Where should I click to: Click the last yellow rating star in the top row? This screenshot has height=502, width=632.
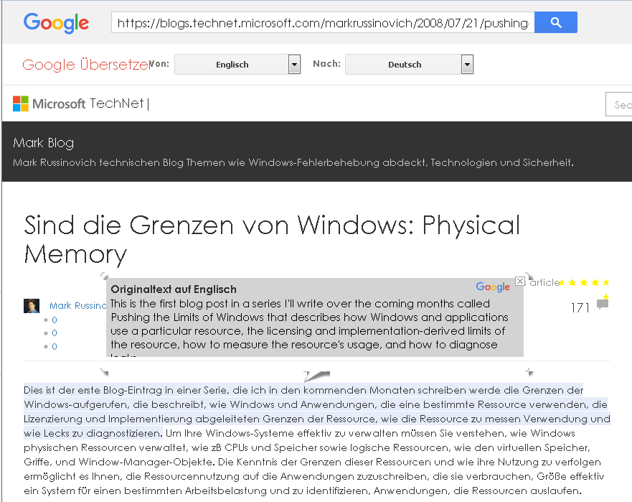[605, 282]
